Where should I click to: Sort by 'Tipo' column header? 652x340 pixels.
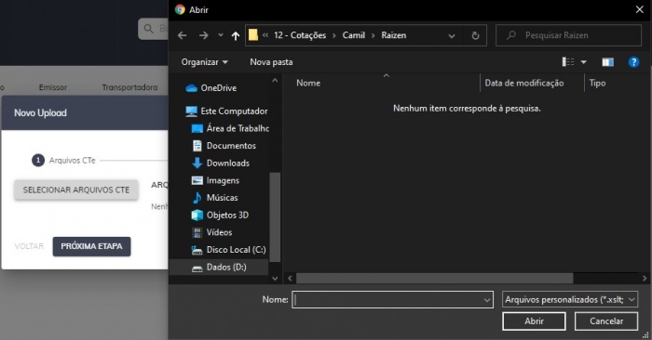click(x=597, y=83)
